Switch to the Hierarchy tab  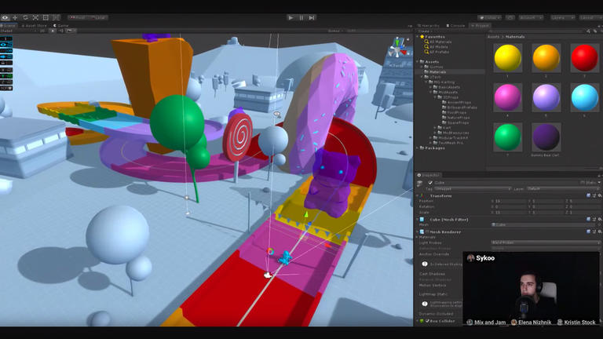pos(429,25)
